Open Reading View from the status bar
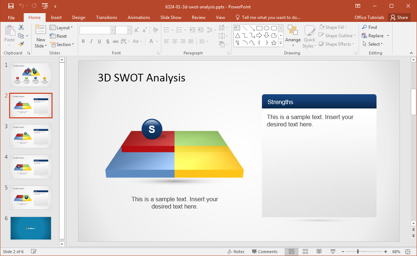417x256 pixels. coord(319,252)
